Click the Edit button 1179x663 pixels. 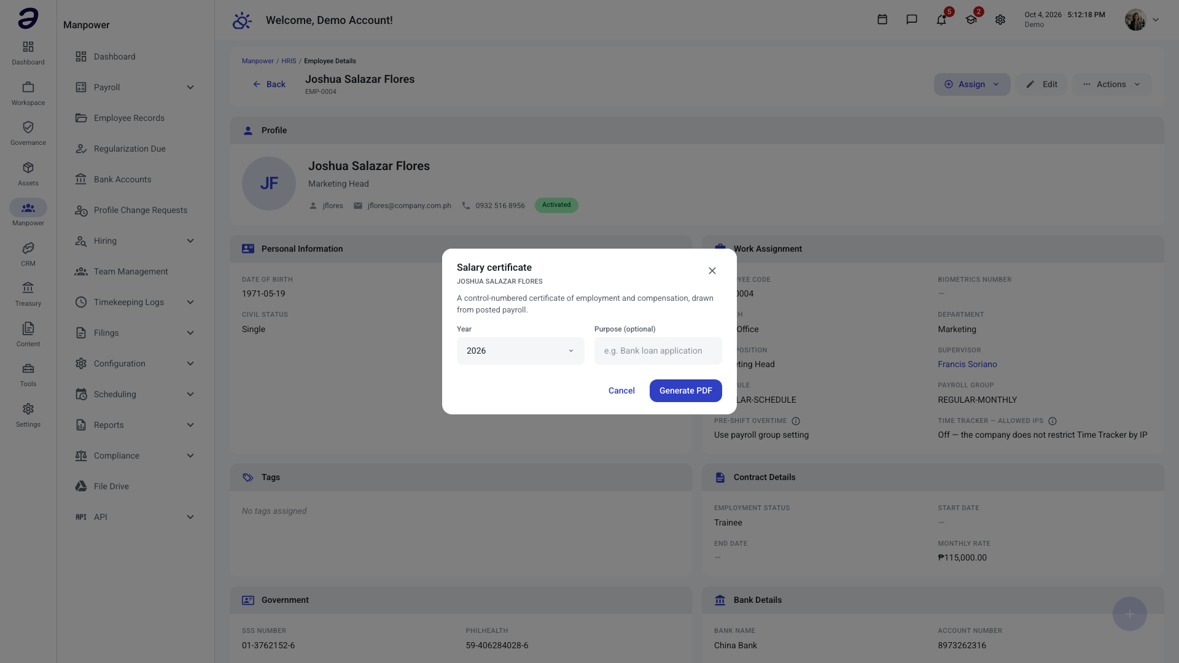coord(1041,84)
